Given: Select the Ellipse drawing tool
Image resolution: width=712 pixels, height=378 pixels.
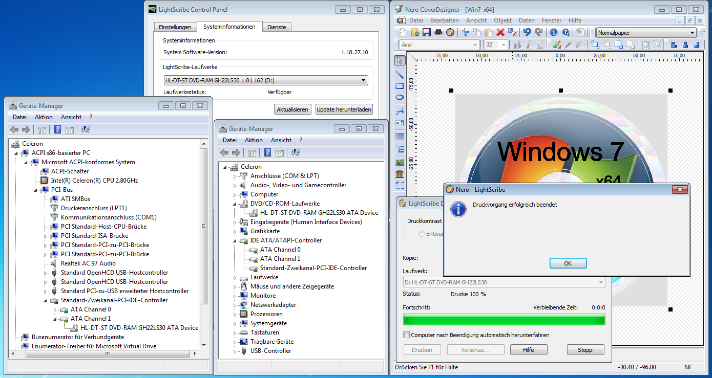Looking at the screenshot, I should coord(400,97).
